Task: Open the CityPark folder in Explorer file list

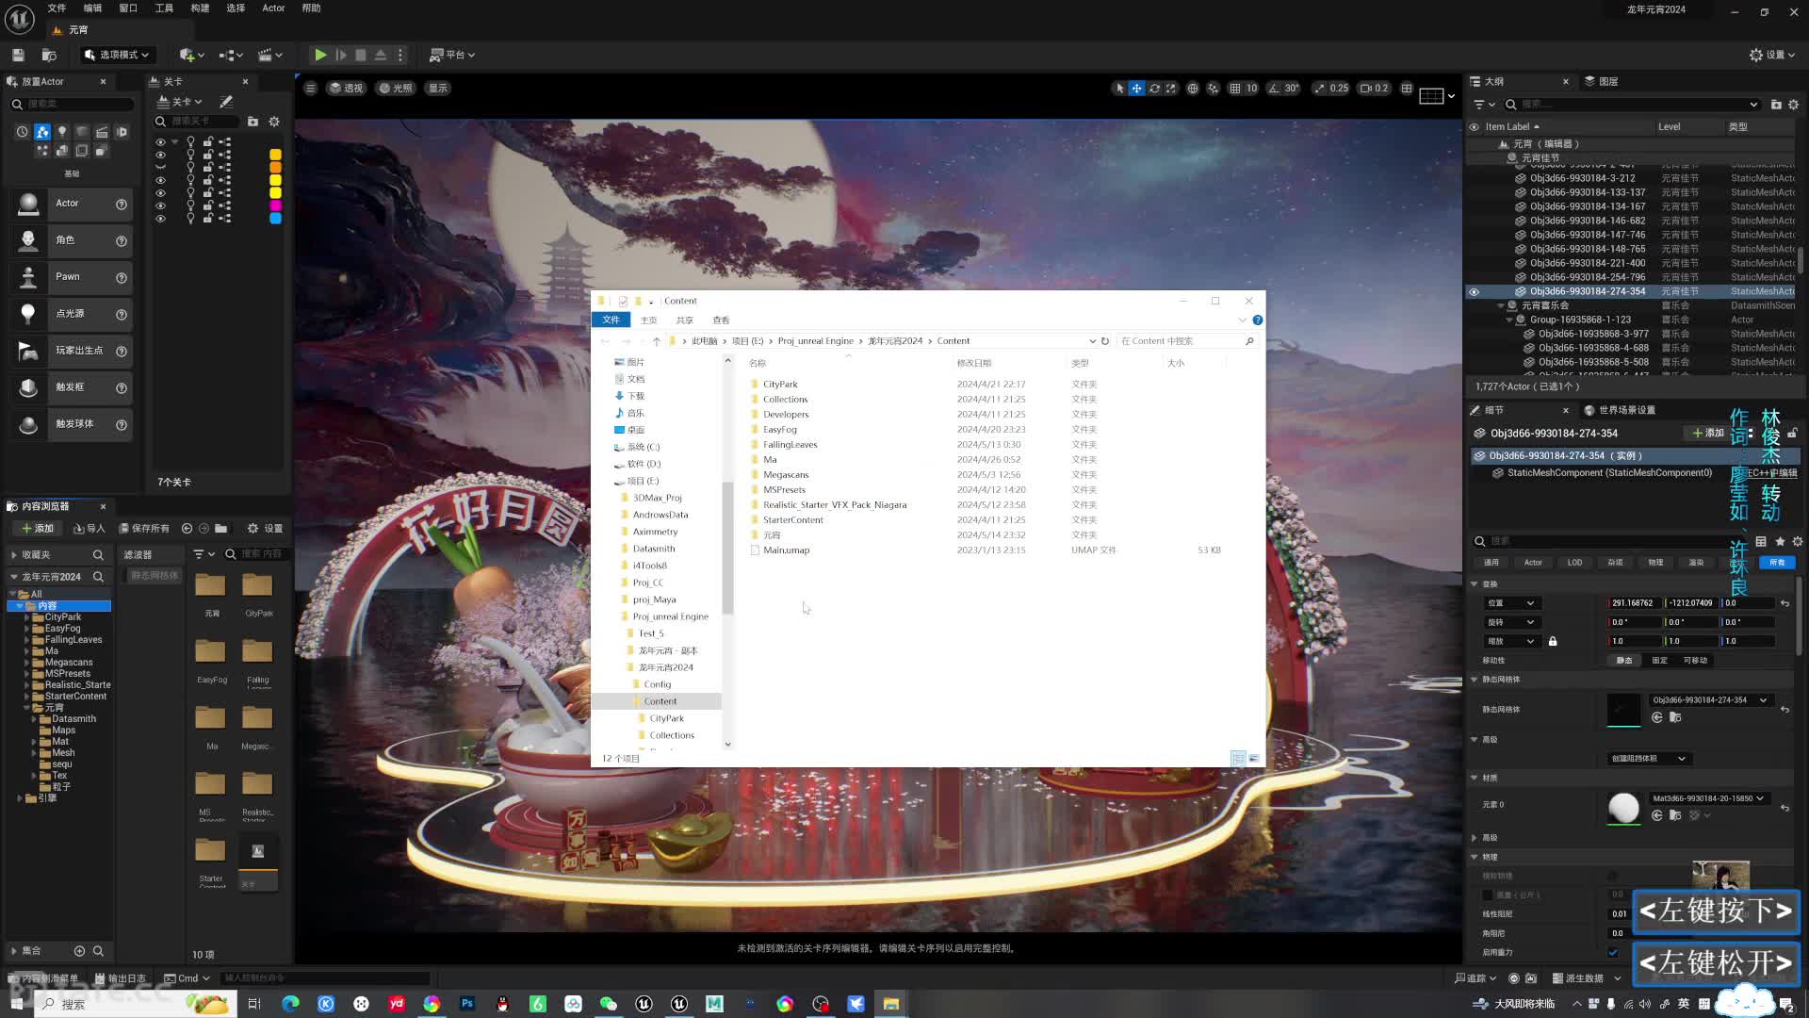Action: point(780,385)
